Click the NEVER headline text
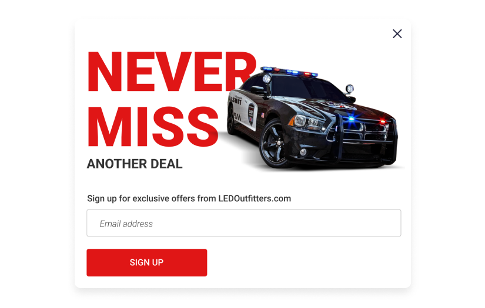The image size is (485, 308). pyautogui.click(x=172, y=72)
